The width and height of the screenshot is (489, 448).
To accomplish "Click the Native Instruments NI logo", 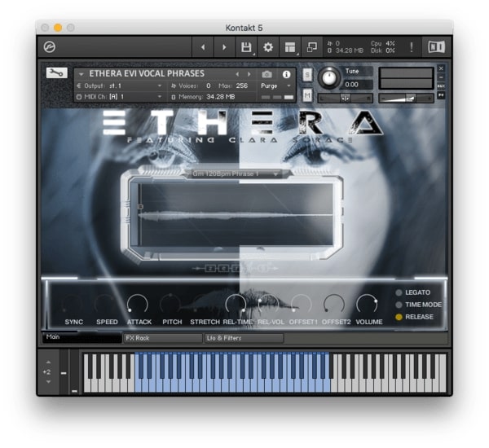I will point(437,47).
